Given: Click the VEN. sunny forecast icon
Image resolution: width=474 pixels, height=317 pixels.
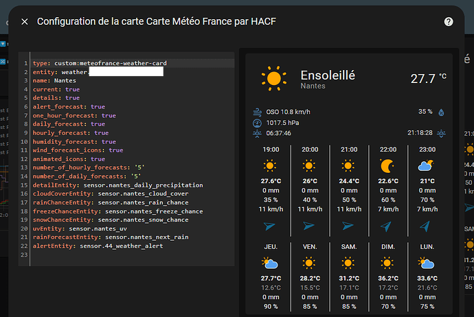Looking at the screenshot, I should [309, 263].
